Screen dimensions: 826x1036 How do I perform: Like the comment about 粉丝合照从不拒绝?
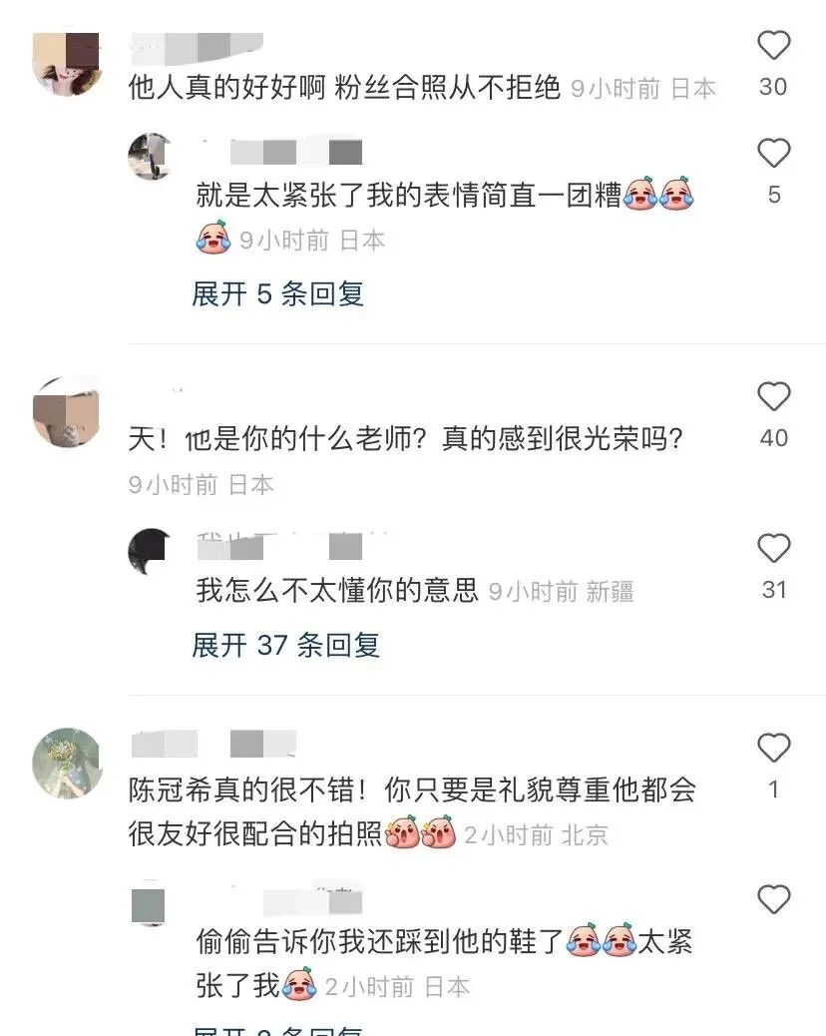pyautogui.click(x=773, y=46)
